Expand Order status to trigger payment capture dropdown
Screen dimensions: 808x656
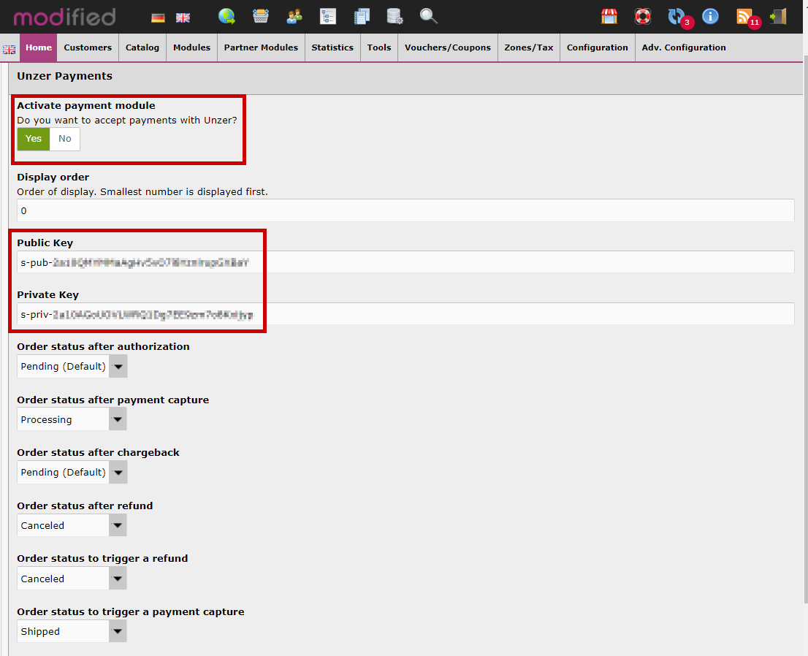(72, 630)
